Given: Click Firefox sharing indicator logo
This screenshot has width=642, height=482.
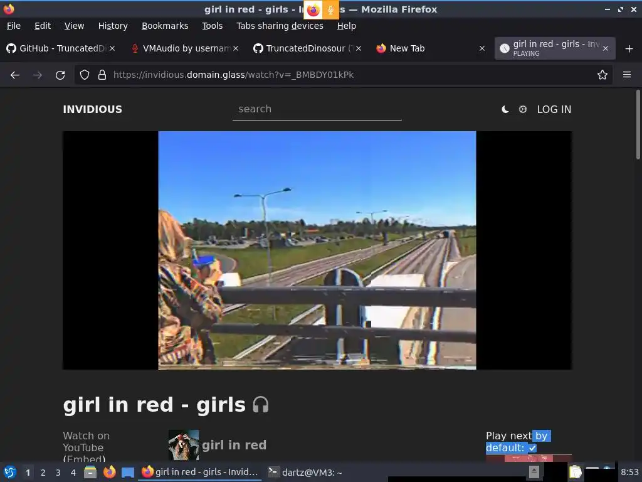Looking at the screenshot, I should pyautogui.click(x=313, y=10).
